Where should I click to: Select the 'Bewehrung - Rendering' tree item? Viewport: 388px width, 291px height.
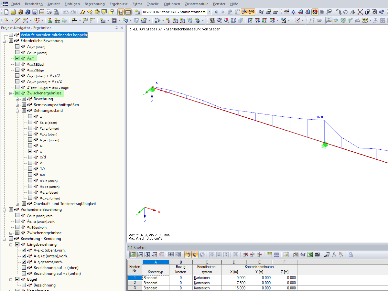point(41,239)
